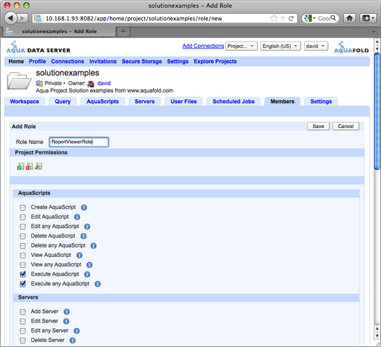Go to browser home page icon
Screen dimensions: 381x347
(x=349, y=18)
